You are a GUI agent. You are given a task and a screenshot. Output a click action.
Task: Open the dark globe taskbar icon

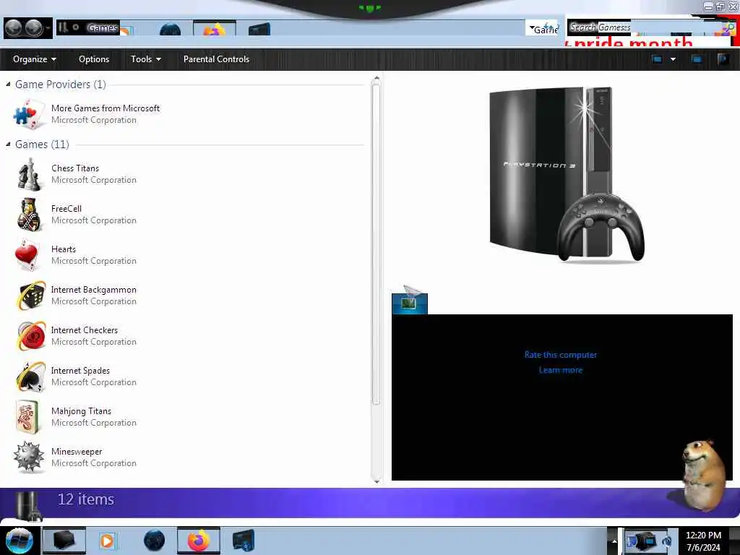coord(155,541)
